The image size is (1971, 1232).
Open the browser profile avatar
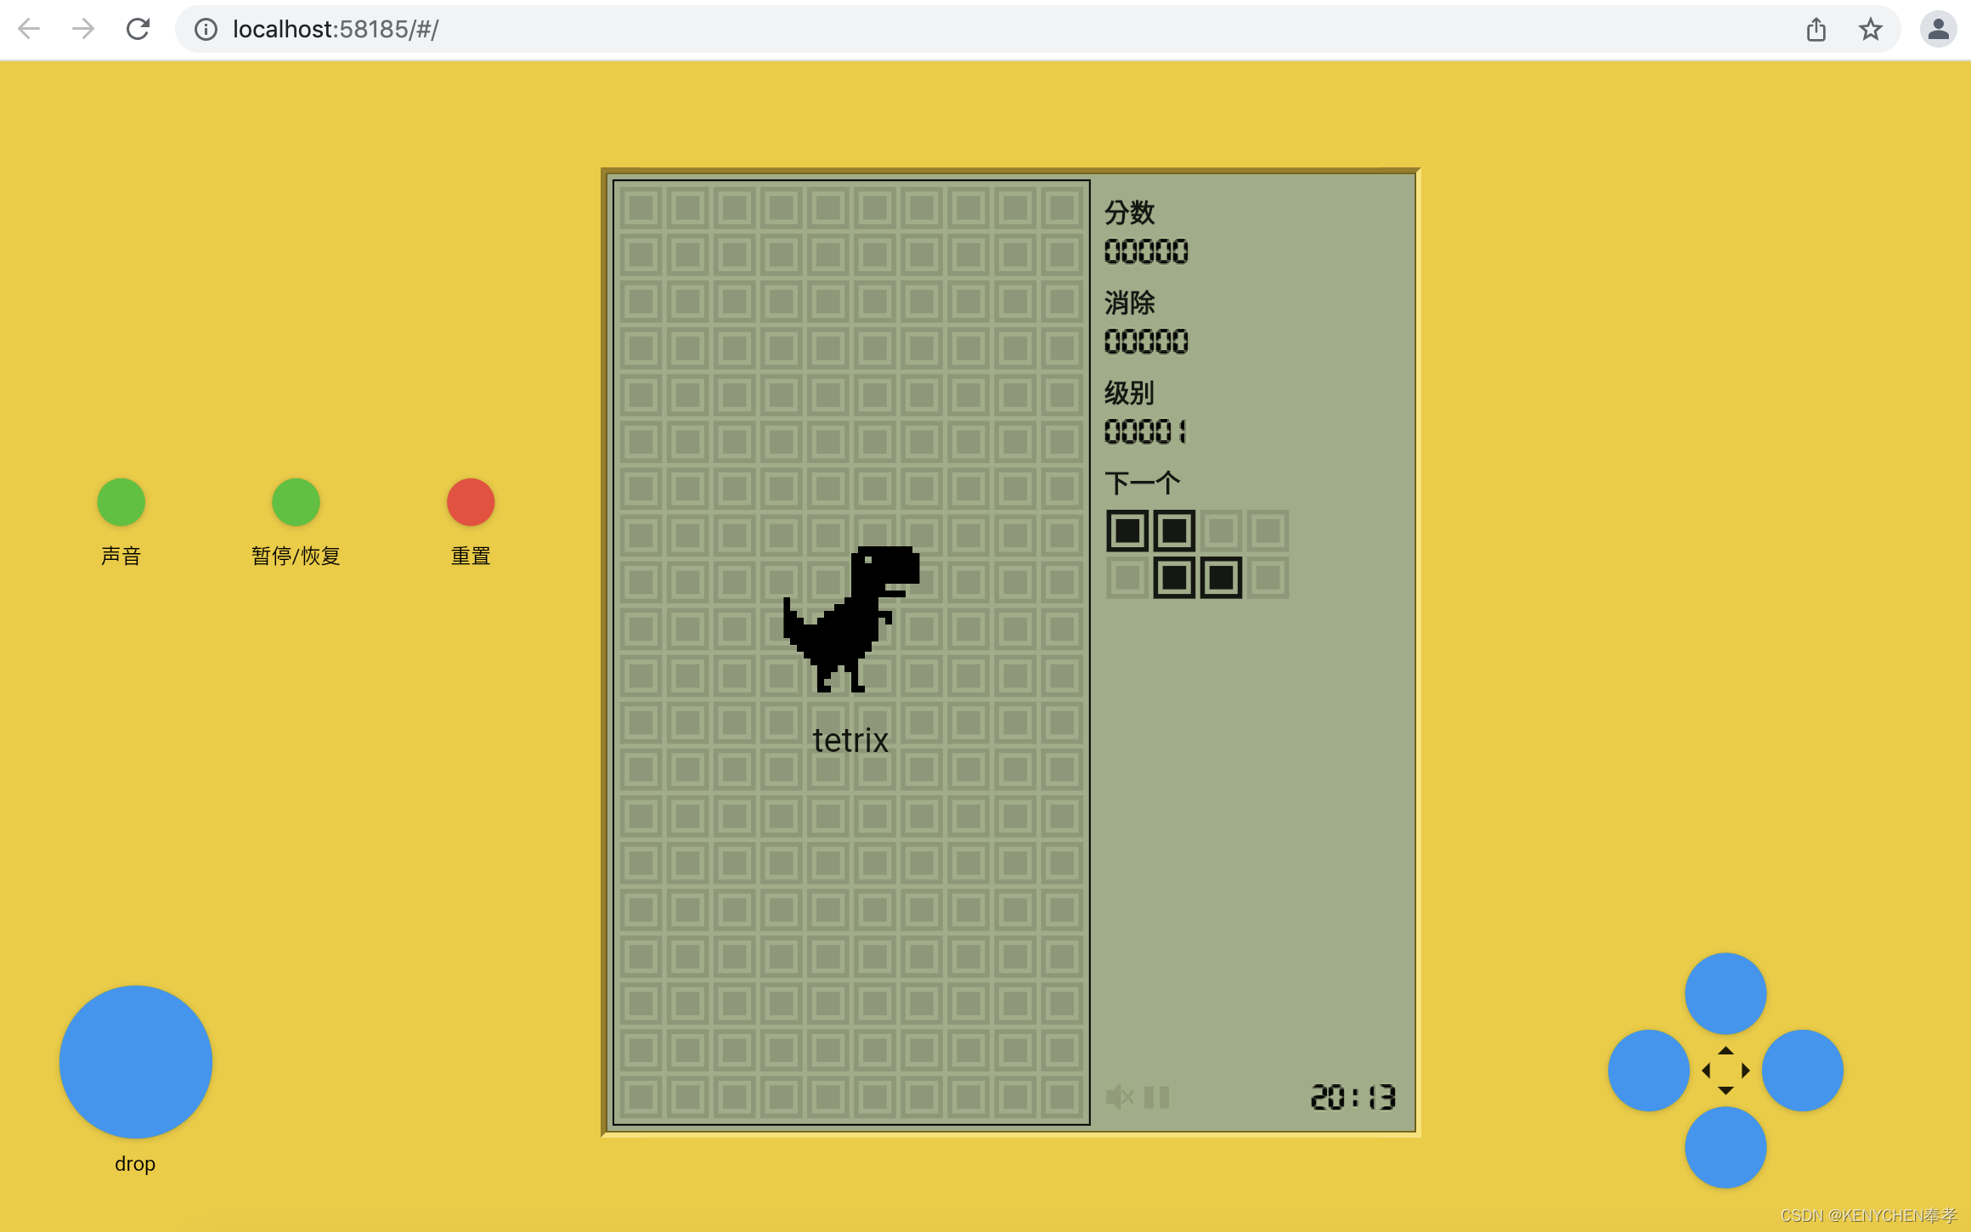1938,30
